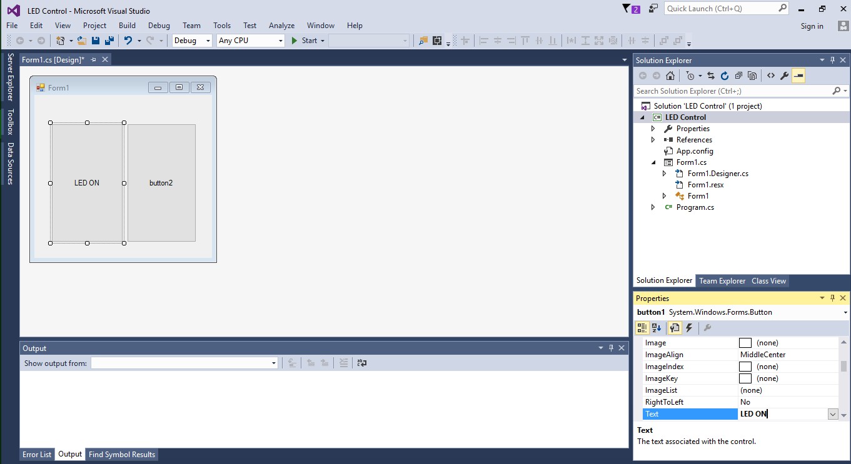Click the RightToLeft property row

(x=741, y=402)
